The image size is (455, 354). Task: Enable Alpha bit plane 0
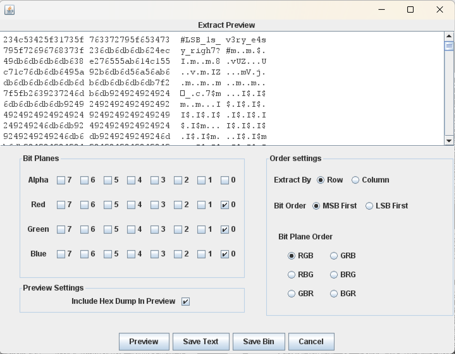225,180
